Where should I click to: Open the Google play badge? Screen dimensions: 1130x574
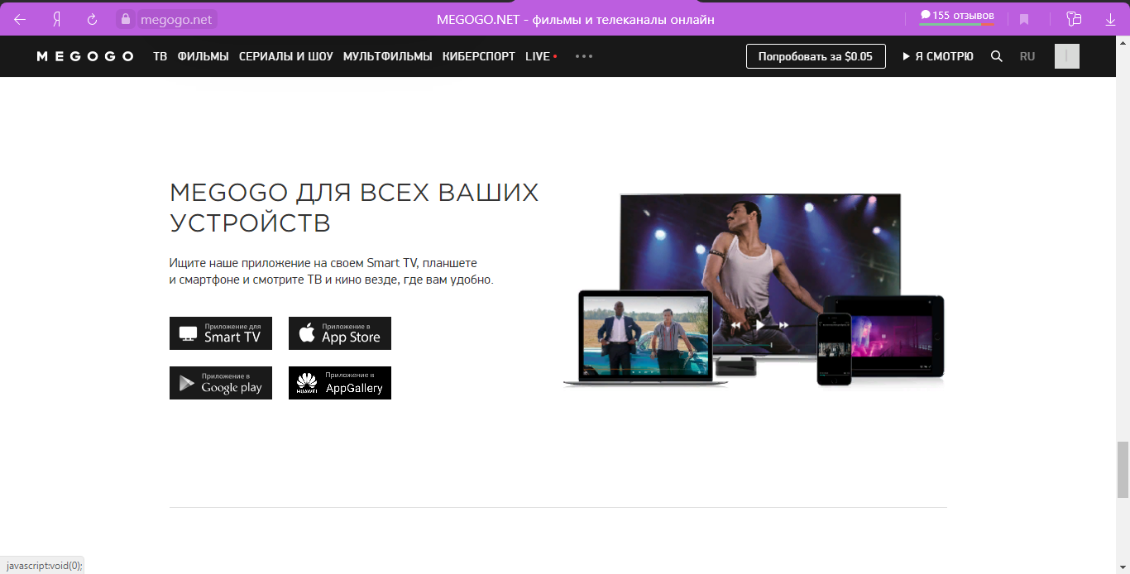pos(221,383)
